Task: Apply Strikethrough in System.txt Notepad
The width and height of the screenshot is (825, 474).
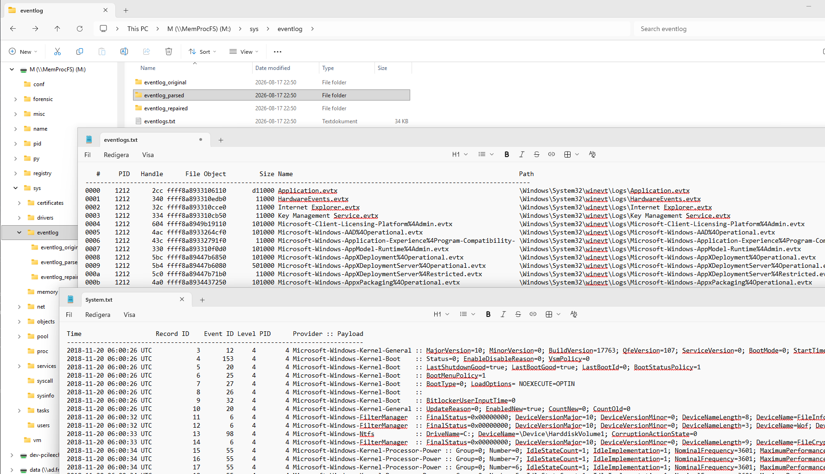Action: pos(518,314)
